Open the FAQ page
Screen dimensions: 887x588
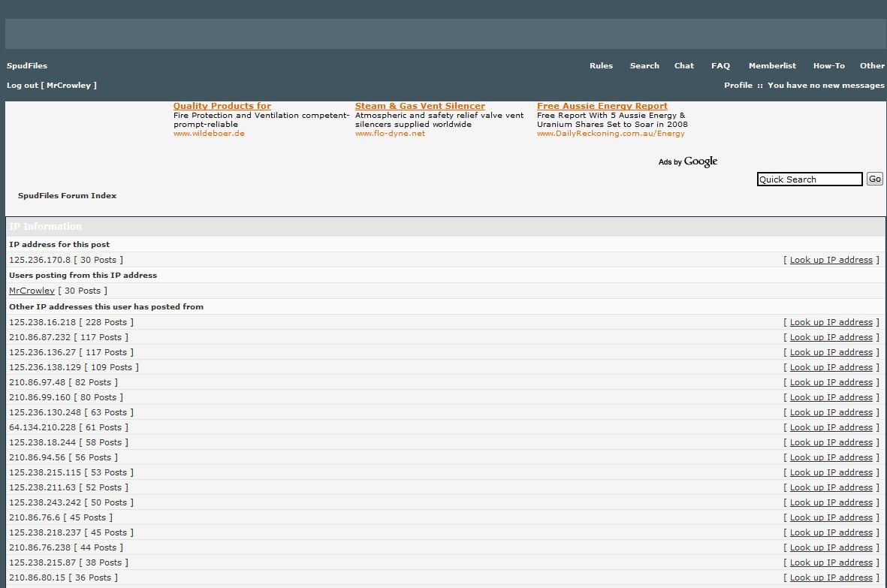click(x=720, y=66)
